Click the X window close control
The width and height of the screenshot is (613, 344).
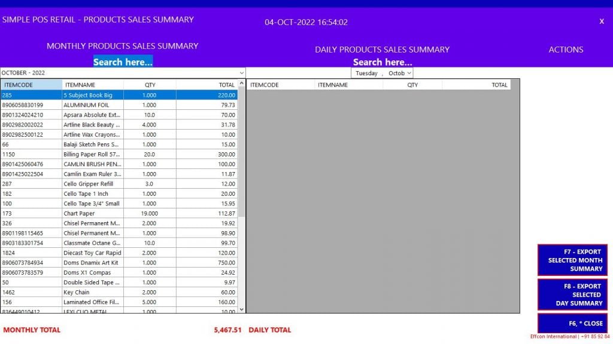(x=602, y=21)
